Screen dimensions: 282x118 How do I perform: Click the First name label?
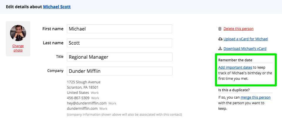53,29
